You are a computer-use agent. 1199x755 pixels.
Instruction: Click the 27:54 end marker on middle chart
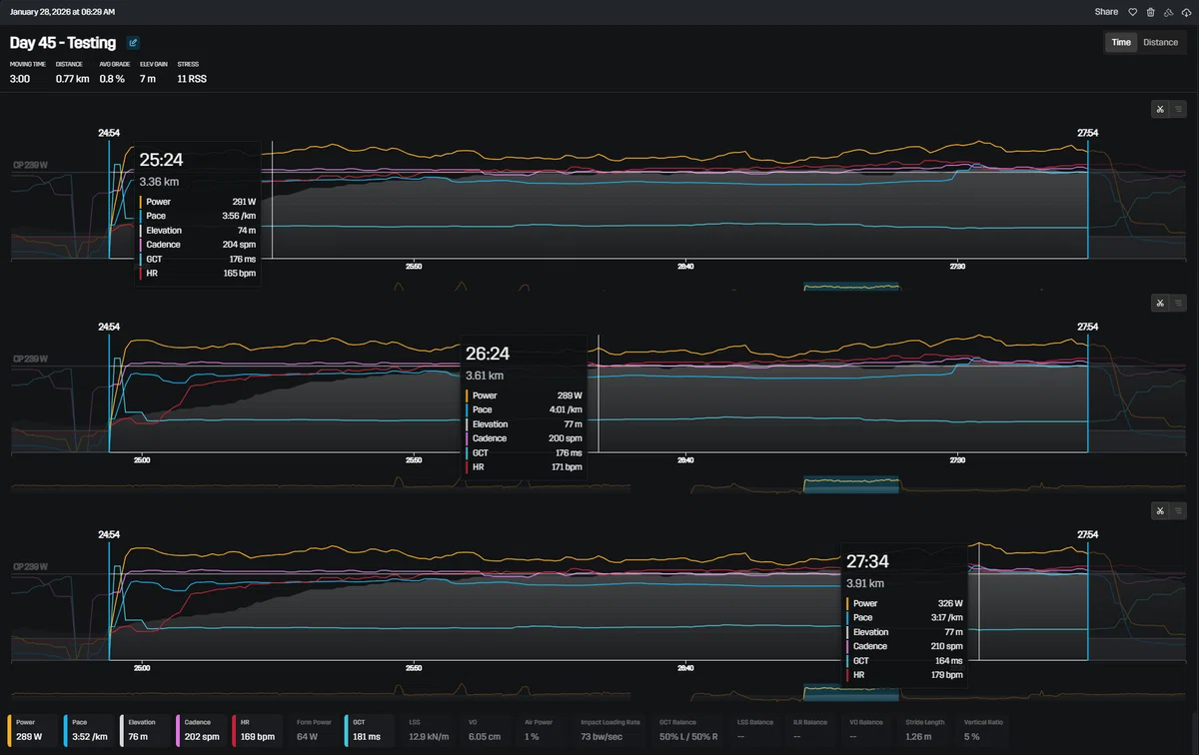coord(1087,327)
